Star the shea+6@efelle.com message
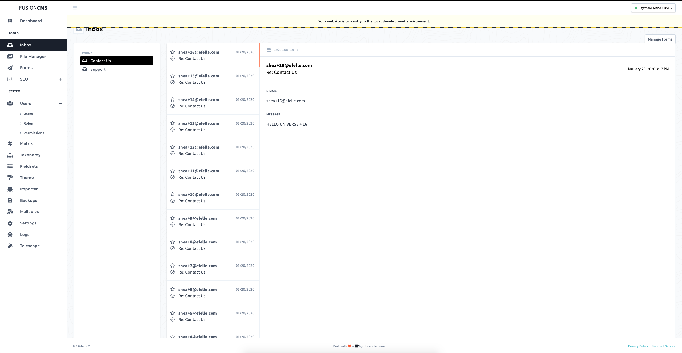 point(173,290)
